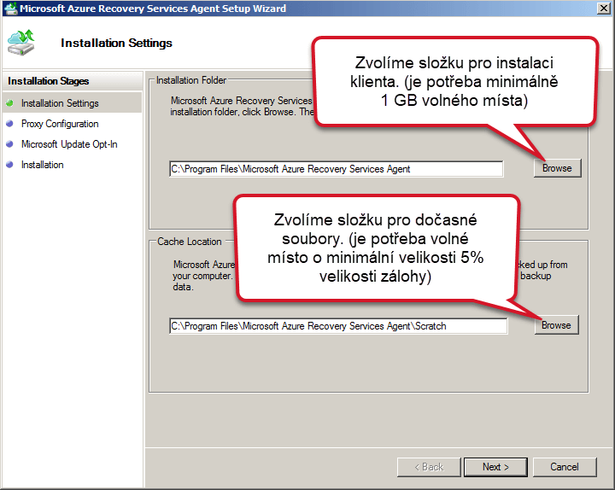Close the Setup Wizard window

click(603, 9)
